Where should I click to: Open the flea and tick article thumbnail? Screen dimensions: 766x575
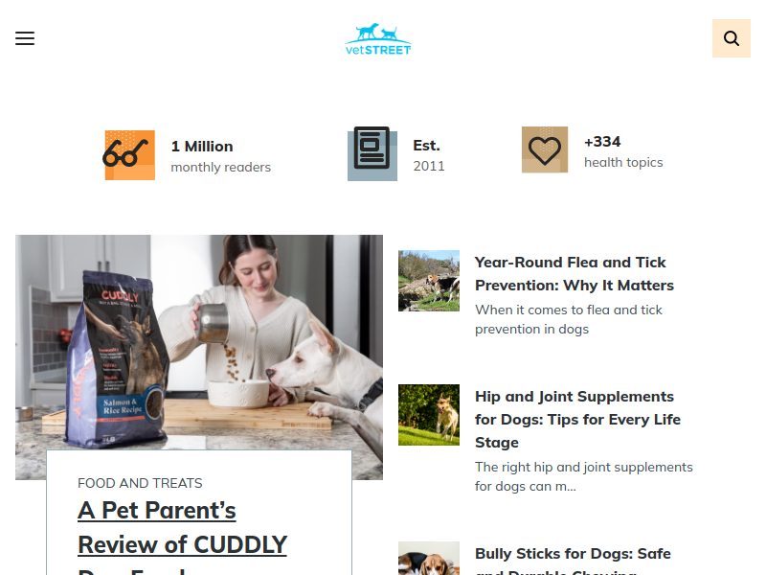429,281
